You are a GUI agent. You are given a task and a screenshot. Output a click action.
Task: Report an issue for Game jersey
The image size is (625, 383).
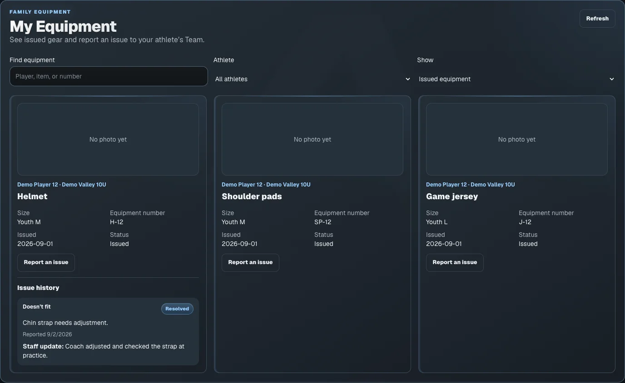455,262
